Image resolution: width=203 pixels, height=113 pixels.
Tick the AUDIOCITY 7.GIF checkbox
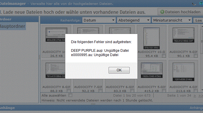coord(100,91)
